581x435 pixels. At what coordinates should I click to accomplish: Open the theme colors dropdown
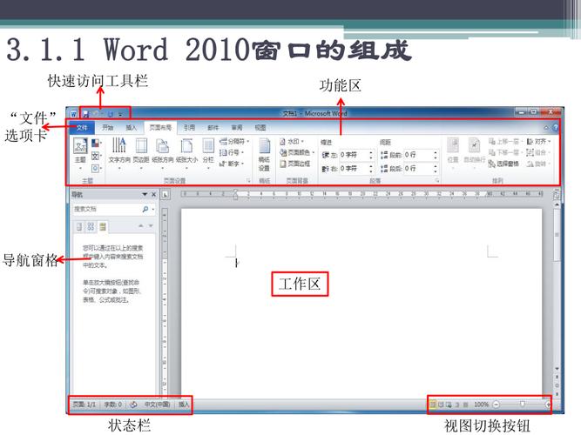(97, 143)
